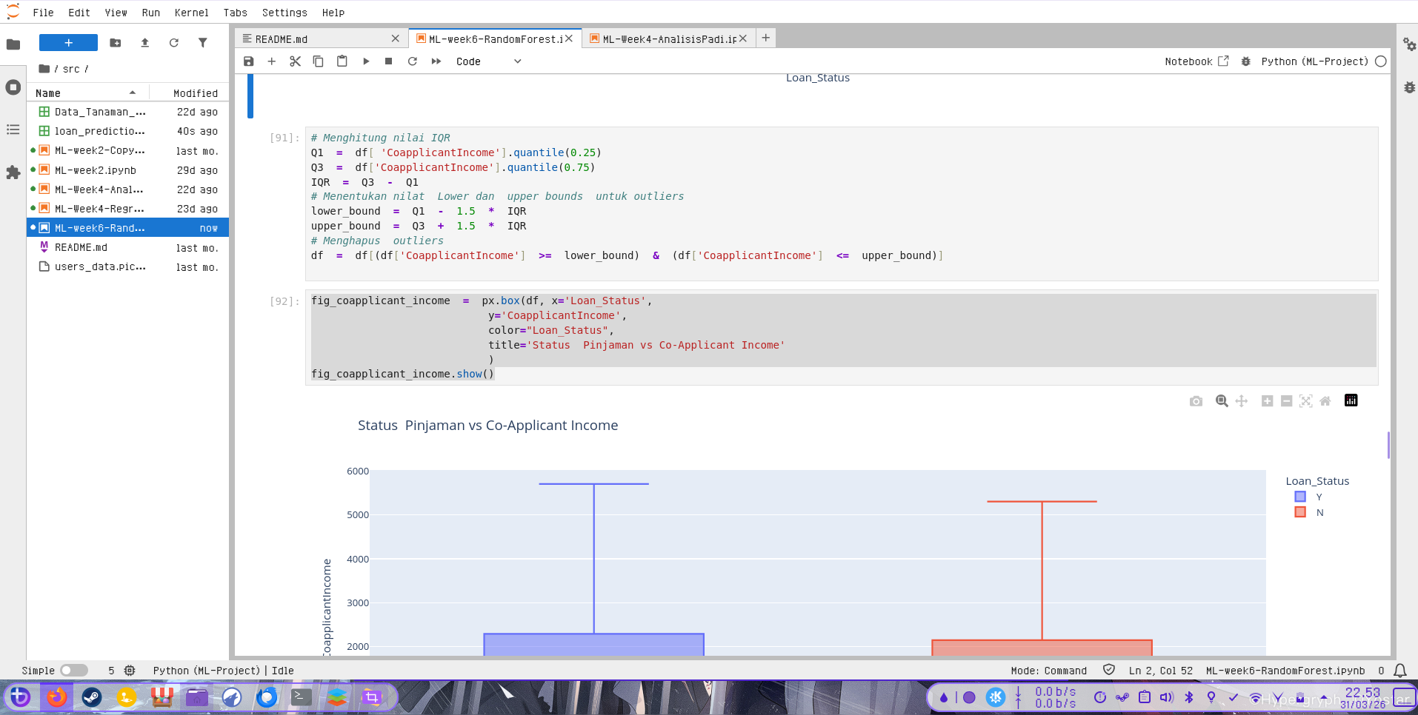
Task: Run the selected cell with play button
Action: pos(366,61)
